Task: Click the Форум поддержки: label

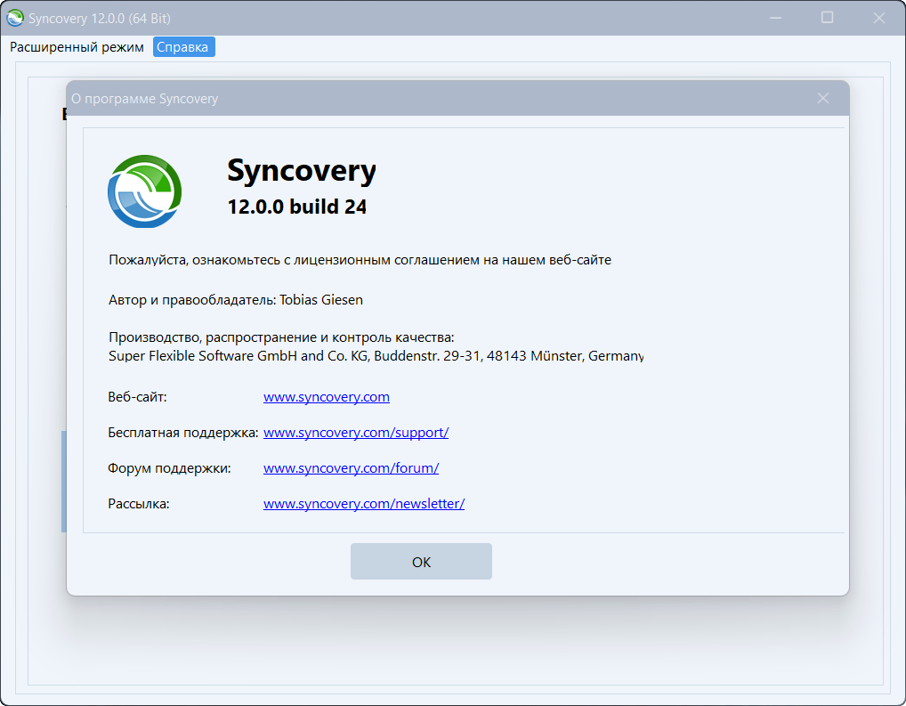Action: [169, 468]
